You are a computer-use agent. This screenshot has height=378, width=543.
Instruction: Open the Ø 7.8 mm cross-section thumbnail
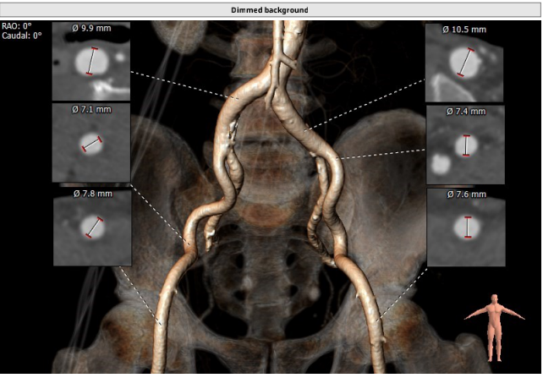90,227
